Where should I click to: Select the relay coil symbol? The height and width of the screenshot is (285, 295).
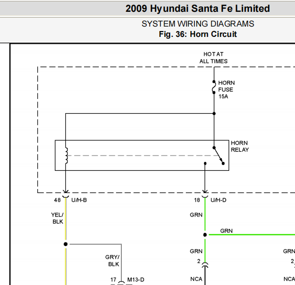point(66,156)
